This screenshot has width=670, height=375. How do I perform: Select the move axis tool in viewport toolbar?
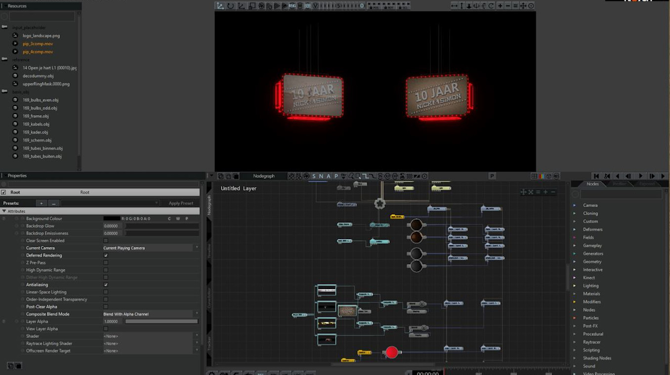(220, 6)
